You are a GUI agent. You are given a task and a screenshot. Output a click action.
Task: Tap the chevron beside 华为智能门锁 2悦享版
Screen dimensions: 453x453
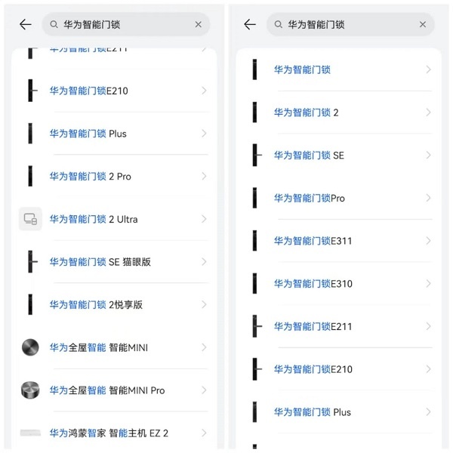pyautogui.click(x=204, y=304)
